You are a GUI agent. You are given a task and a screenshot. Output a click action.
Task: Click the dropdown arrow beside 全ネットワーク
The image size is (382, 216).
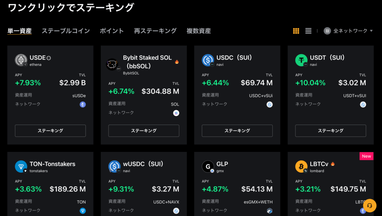pyautogui.click(x=371, y=31)
